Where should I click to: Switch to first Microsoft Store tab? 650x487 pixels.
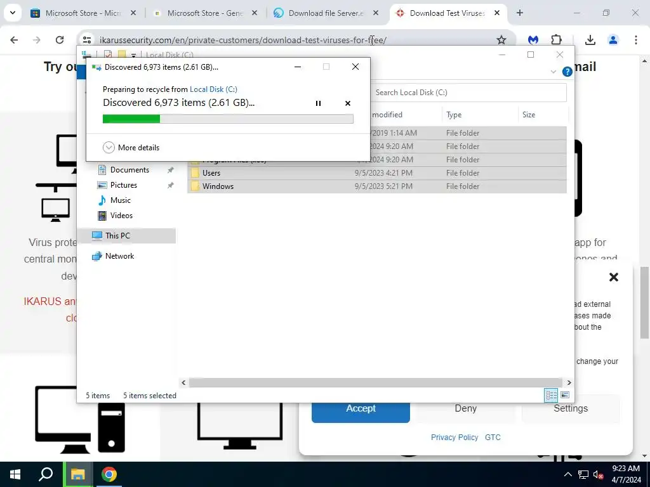[x=83, y=13]
